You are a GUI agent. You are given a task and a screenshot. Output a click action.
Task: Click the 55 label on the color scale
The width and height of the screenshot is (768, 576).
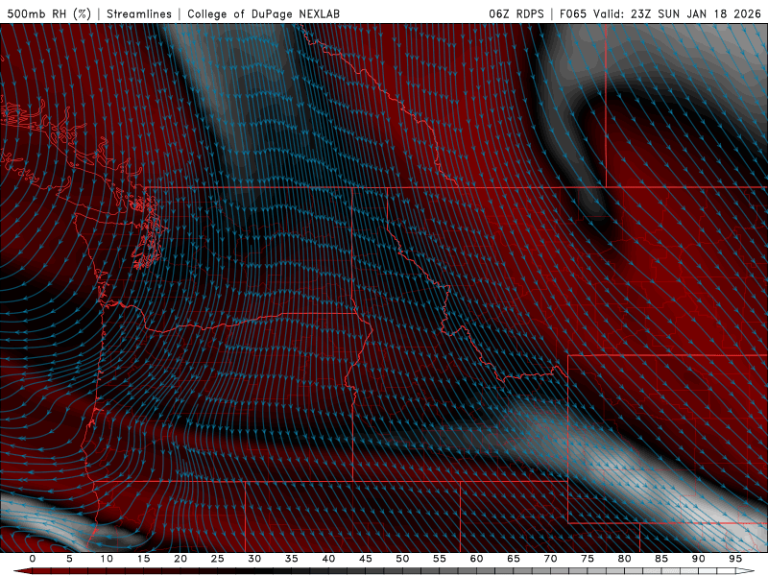tap(440, 559)
